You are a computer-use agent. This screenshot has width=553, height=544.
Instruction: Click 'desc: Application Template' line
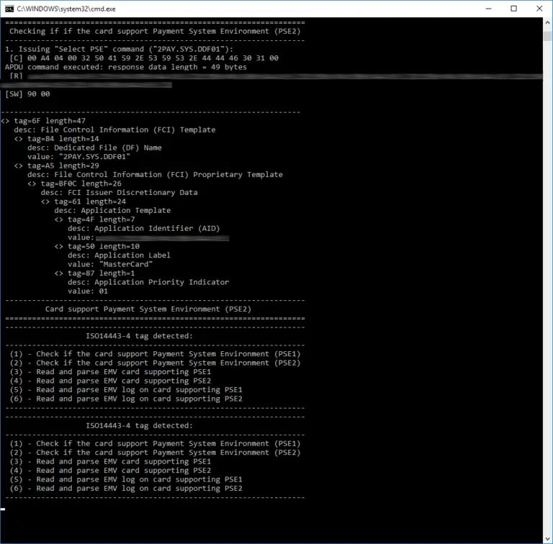click(112, 211)
